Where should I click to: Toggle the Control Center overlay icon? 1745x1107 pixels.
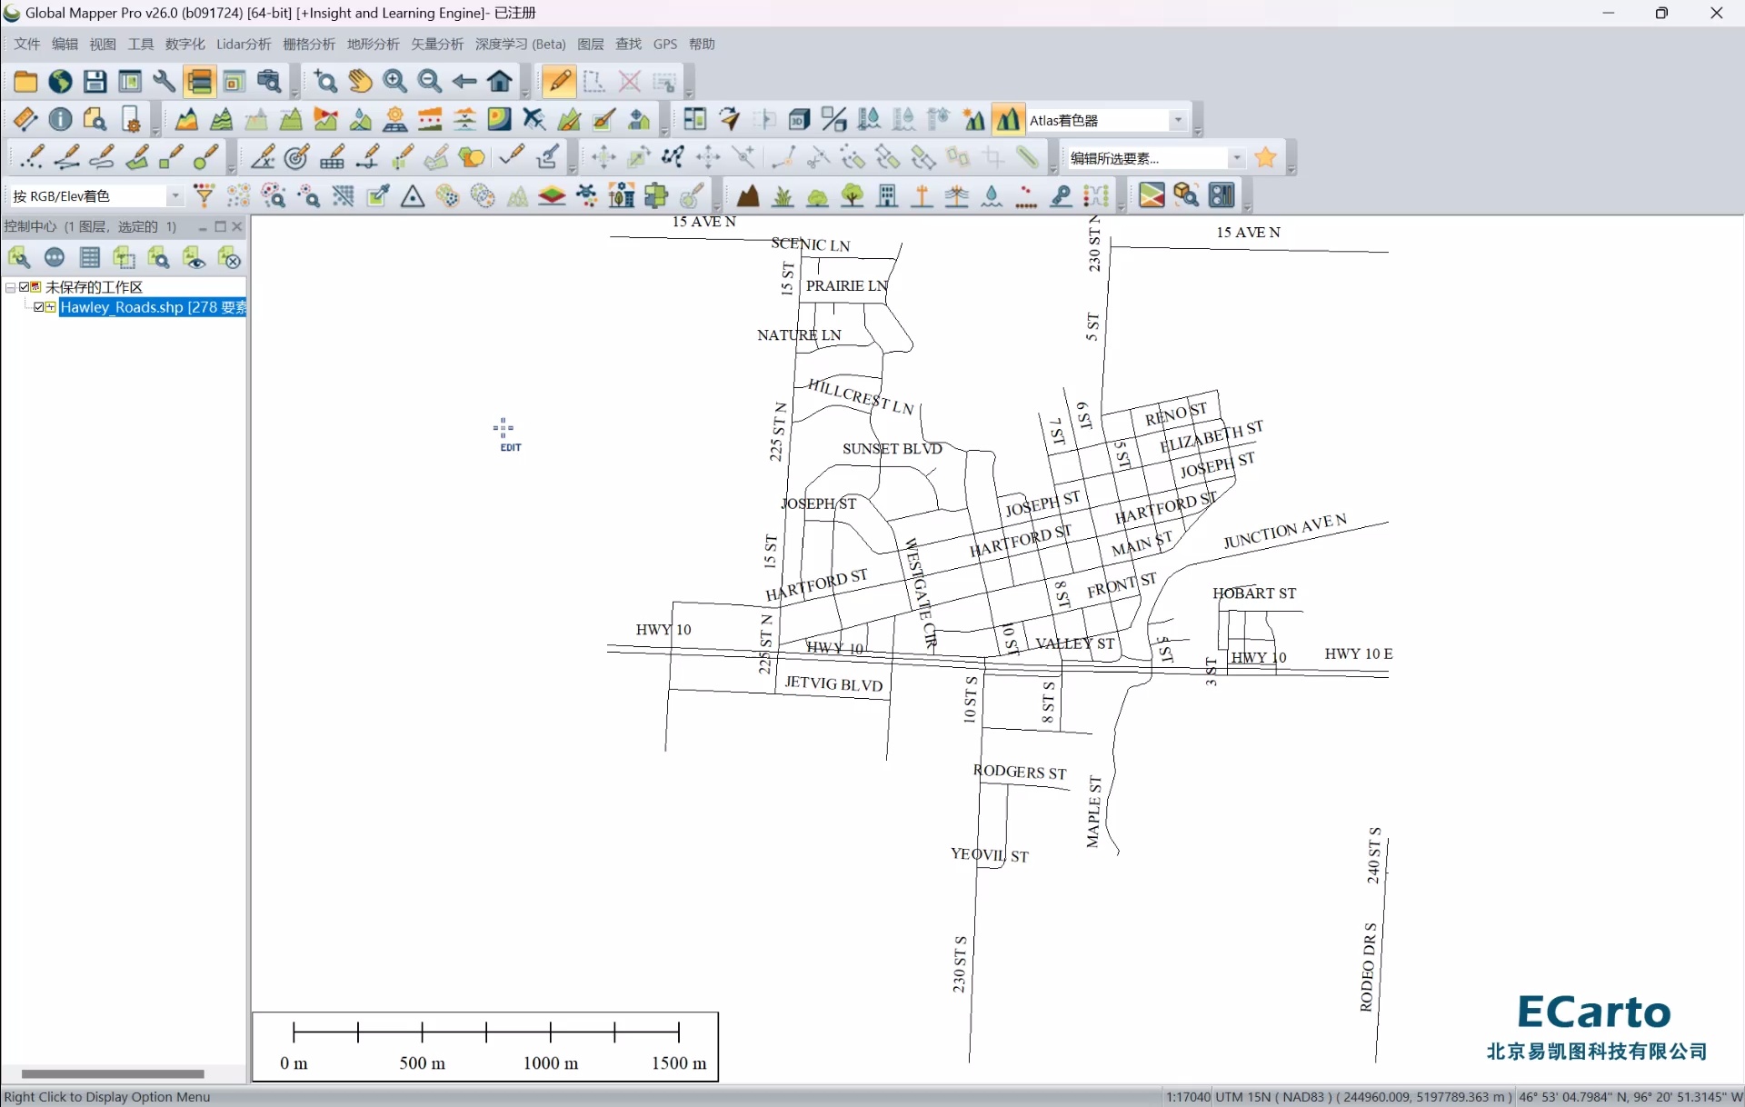pyautogui.click(x=200, y=82)
